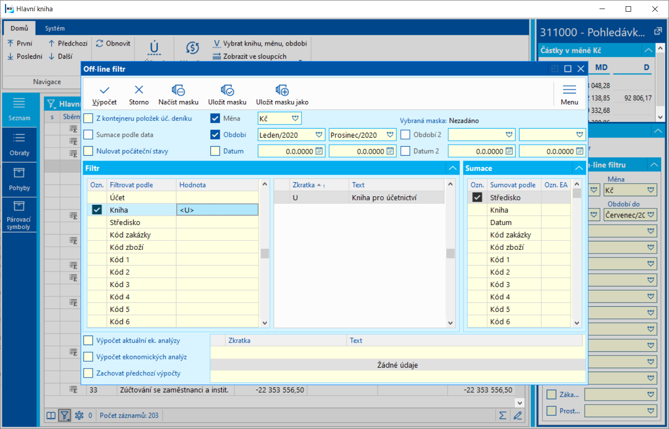Click the Uložit masku icon
Image resolution: width=669 pixels, height=429 pixels.
(x=227, y=91)
